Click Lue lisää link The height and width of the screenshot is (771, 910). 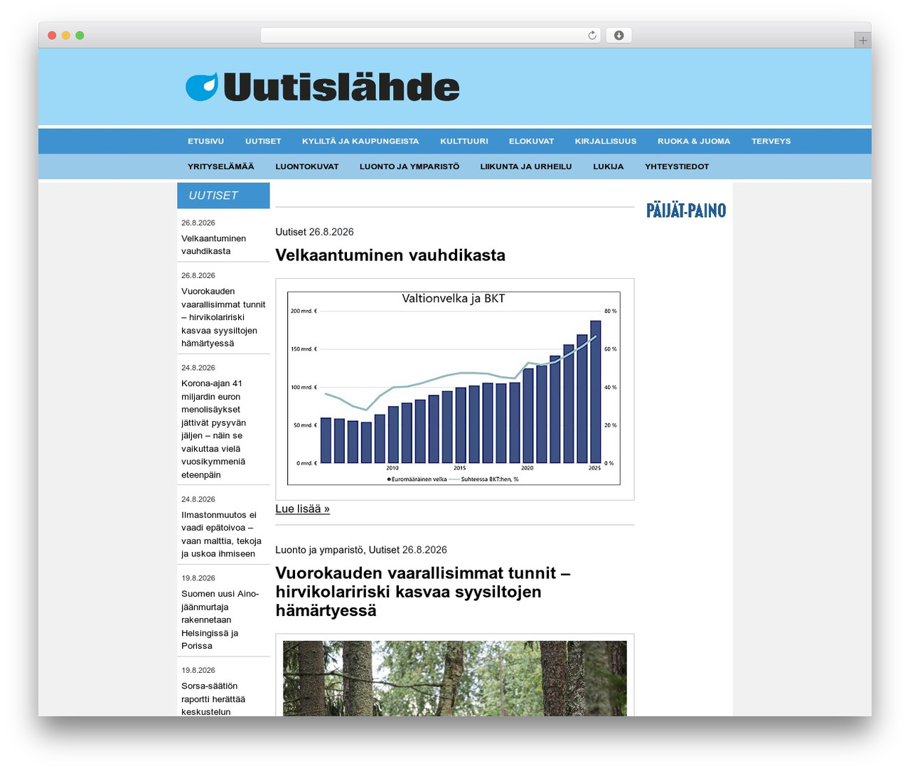[303, 509]
